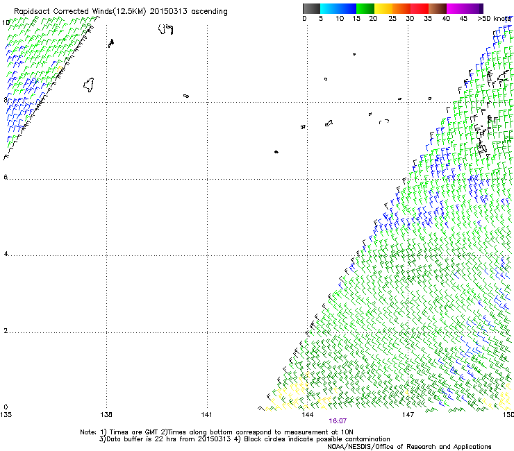The width and height of the screenshot is (514, 451).
Task: Click the '>50 knots' legend label
Action: click(x=494, y=19)
